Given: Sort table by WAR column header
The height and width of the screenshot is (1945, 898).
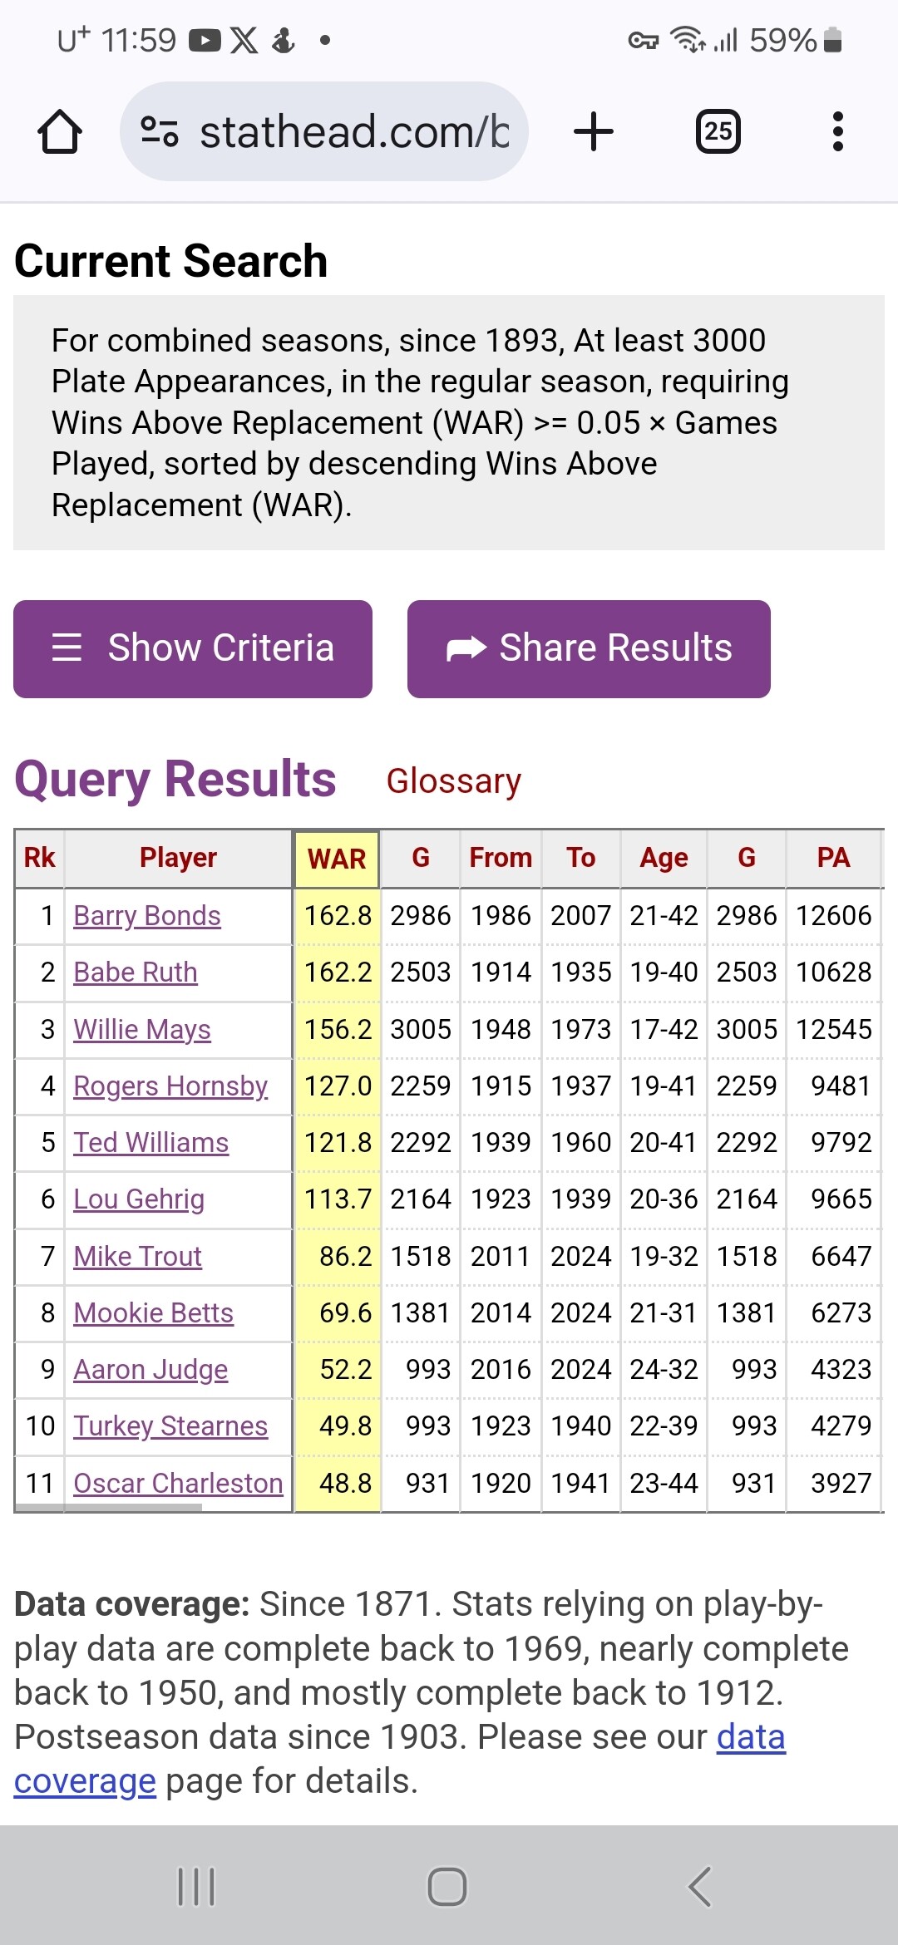Looking at the screenshot, I should (x=337, y=859).
